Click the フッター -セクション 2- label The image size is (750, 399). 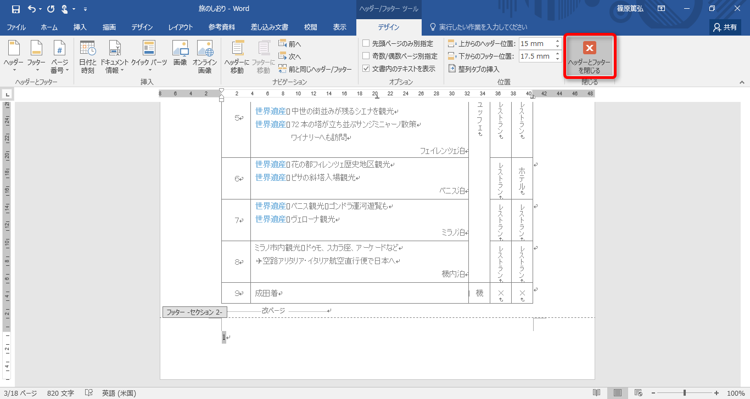[195, 312]
